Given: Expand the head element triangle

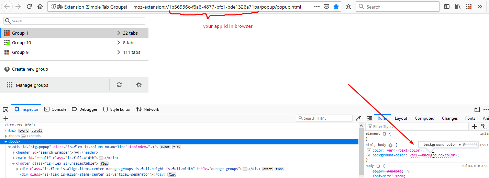Looking at the screenshot, I should (6, 136).
